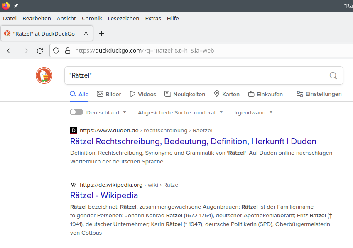The width and height of the screenshot is (353, 248).
Task: Switch to the Videos results tab
Action: pyautogui.click(x=143, y=94)
